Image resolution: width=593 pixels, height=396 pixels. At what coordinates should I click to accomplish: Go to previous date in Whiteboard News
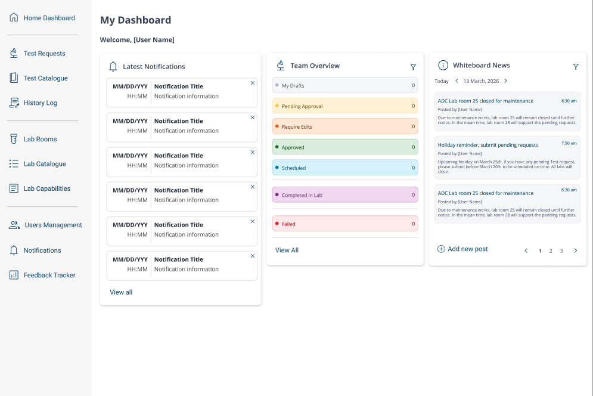[x=457, y=81]
